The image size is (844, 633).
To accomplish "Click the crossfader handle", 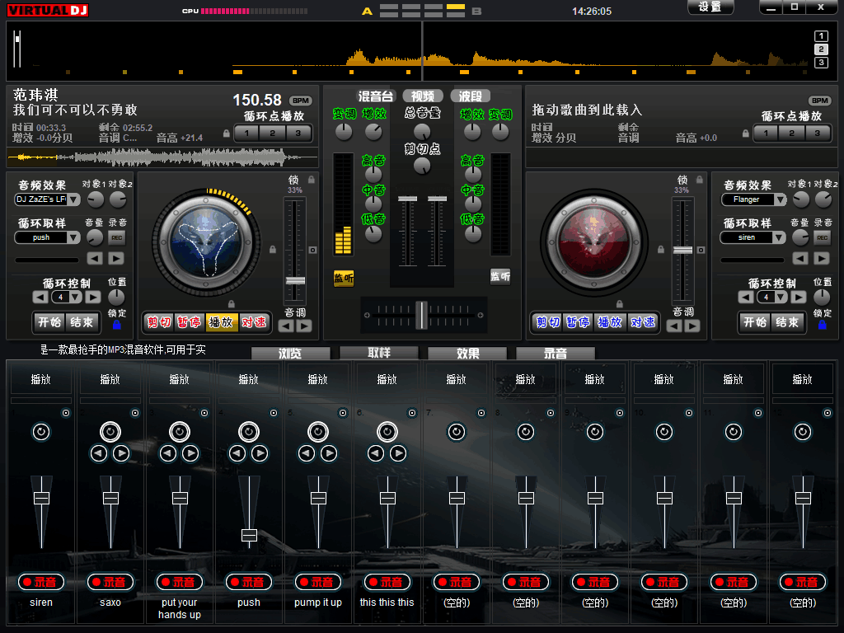I will click(x=423, y=315).
